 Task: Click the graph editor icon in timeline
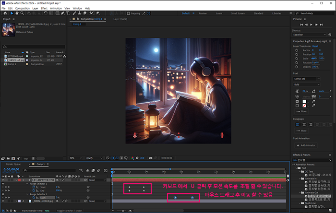(x=106, y=171)
